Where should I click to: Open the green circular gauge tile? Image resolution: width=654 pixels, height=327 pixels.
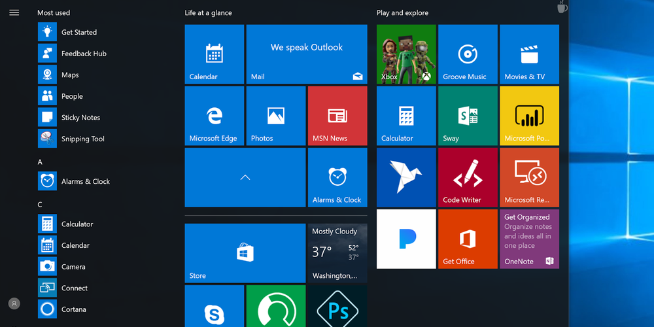(276, 306)
